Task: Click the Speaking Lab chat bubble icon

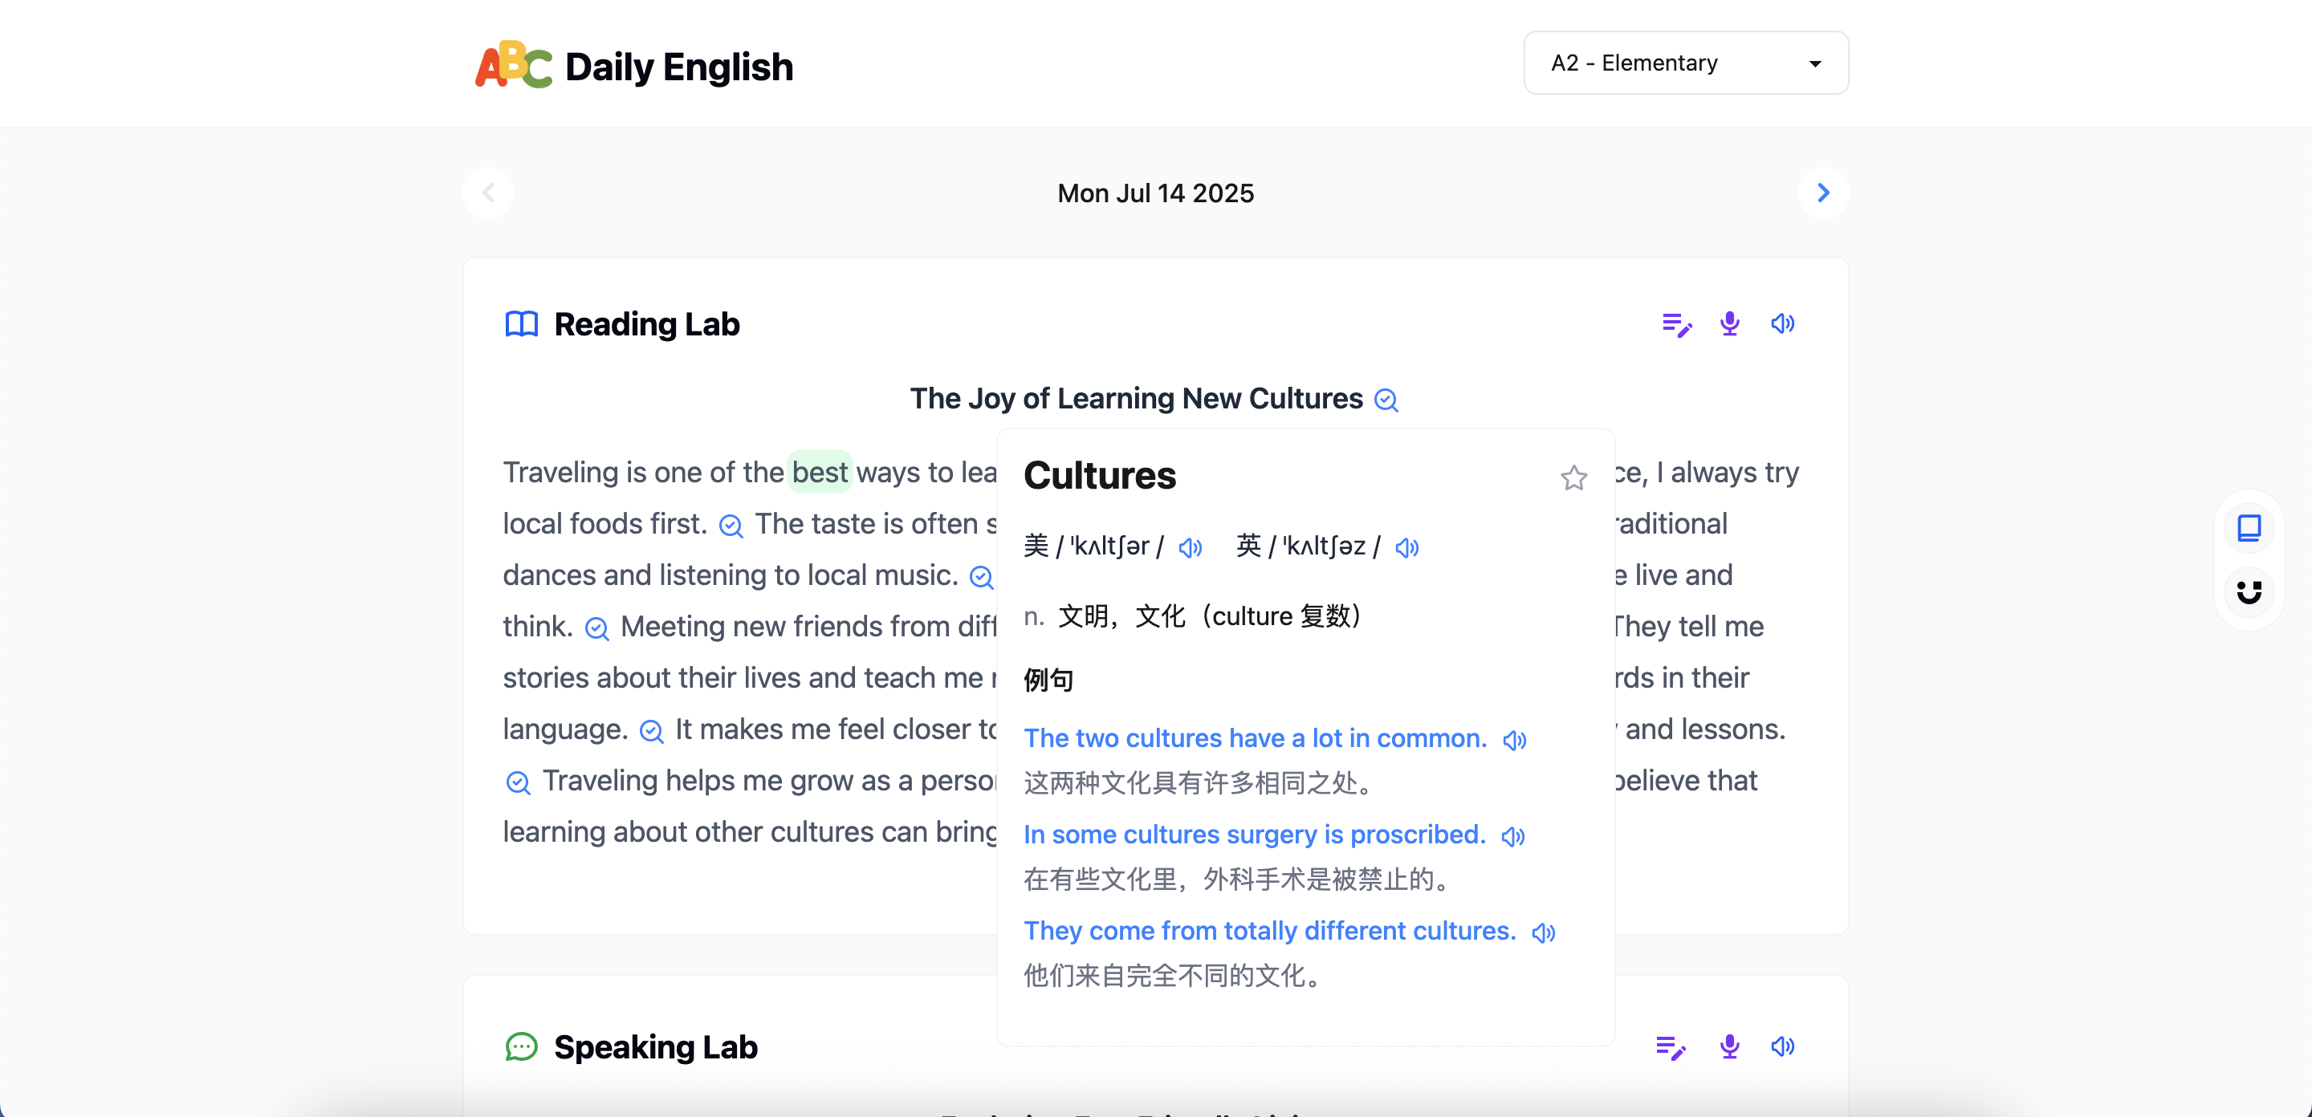Action: tap(522, 1047)
